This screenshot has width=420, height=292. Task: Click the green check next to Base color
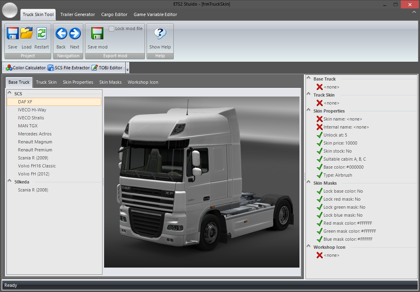click(x=319, y=167)
